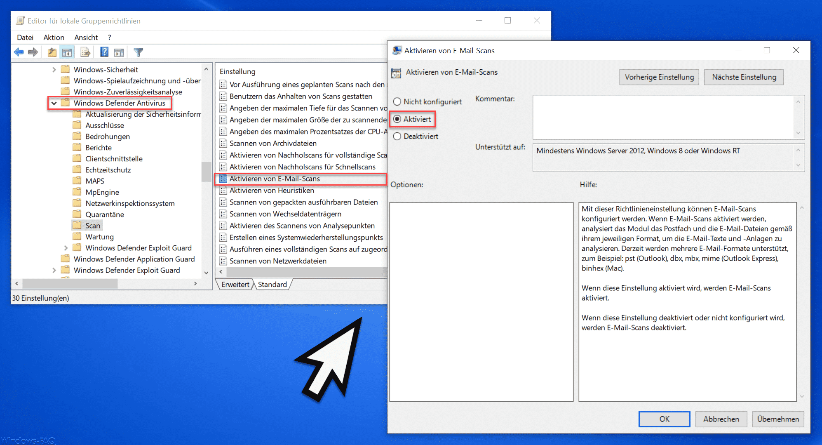Image resolution: width=822 pixels, height=445 pixels.
Task: Click the Back arrow toolbar icon
Action: (x=19, y=52)
